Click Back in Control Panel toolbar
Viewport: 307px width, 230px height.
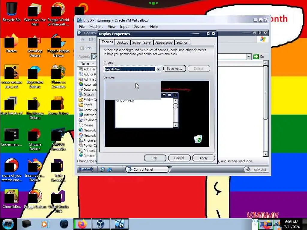pos(86,48)
